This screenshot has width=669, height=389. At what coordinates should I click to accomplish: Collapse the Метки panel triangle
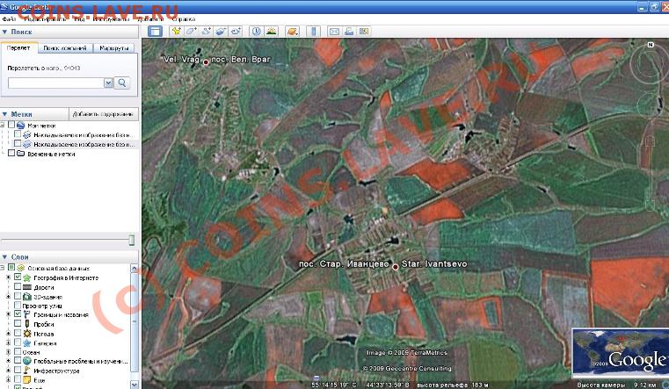point(4,114)
